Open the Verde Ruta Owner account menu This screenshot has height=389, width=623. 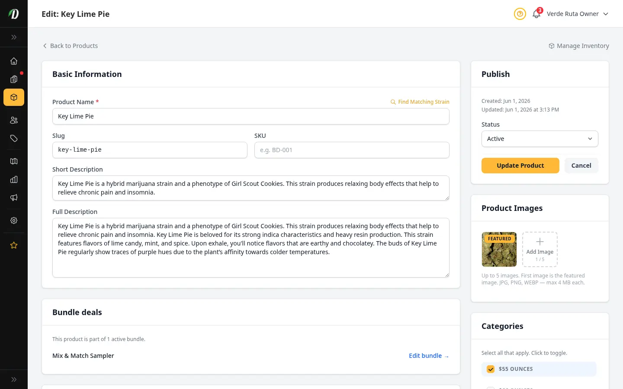(x=578, y=14)
